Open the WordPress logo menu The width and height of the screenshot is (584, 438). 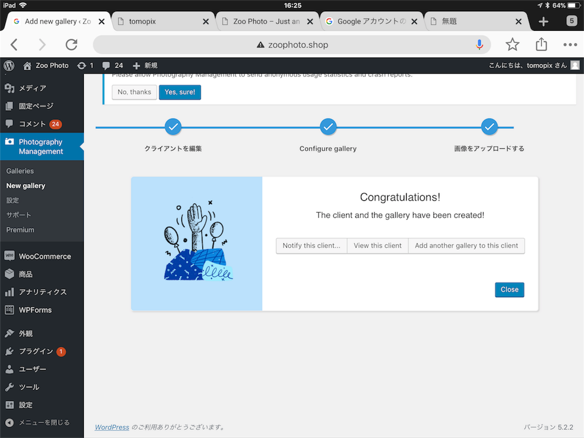pos(9,66)
